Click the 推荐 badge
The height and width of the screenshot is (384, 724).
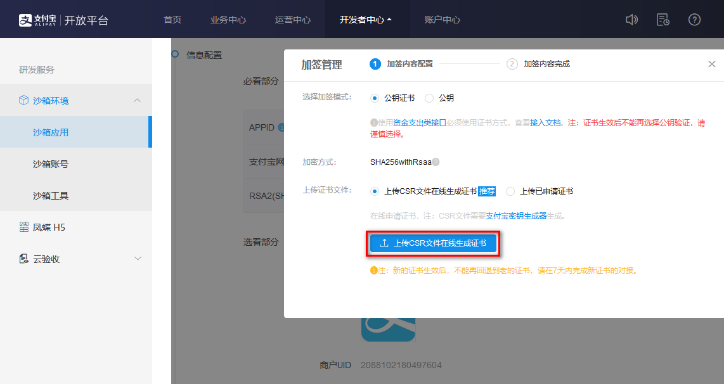coord(487,191)
